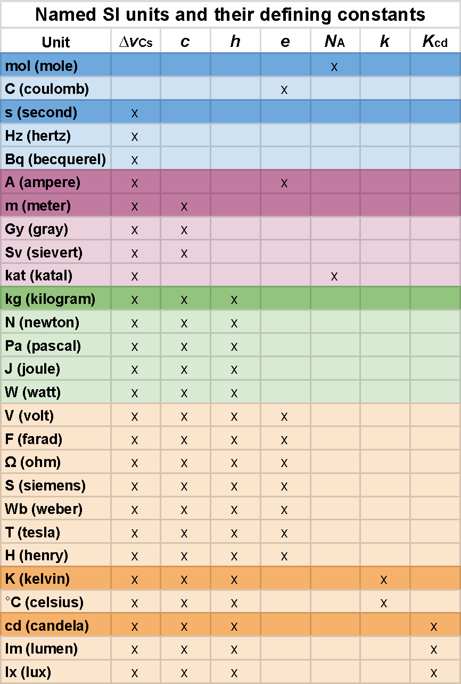Viewport: 461px width, 684px height.
Task: Click the Unit column header
Action: pyautogui.click(x=56, y=42)
